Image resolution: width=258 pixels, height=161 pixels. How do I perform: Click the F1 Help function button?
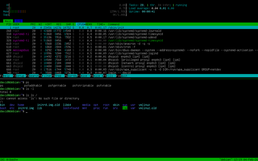click(x=6, y=76)
